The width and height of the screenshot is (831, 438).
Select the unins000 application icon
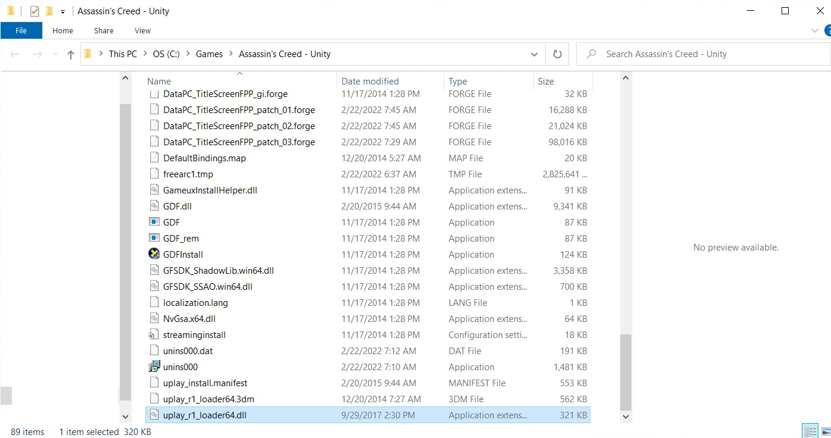154,367
